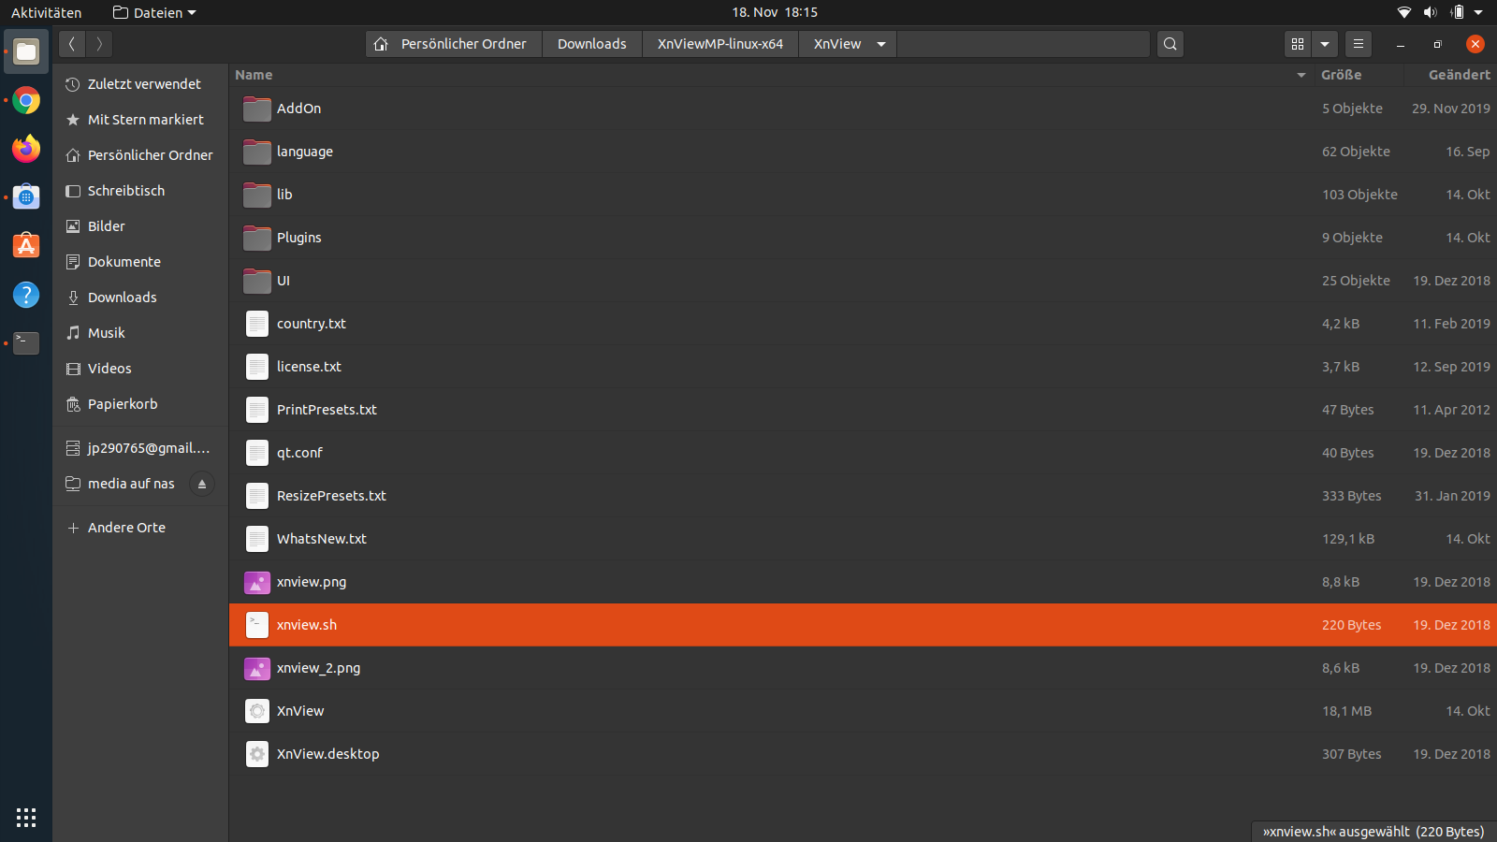Viewport: 1497px width, 842px height.
Task: Go to Downloads in the path bar
Action: pyautogui.click(x=592, y=44)
